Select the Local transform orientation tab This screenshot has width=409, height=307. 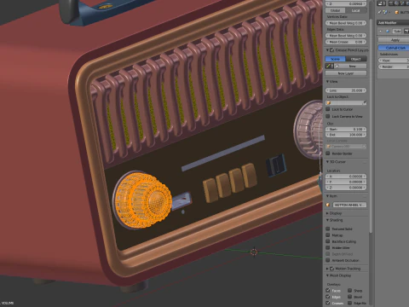coord(356,10)
